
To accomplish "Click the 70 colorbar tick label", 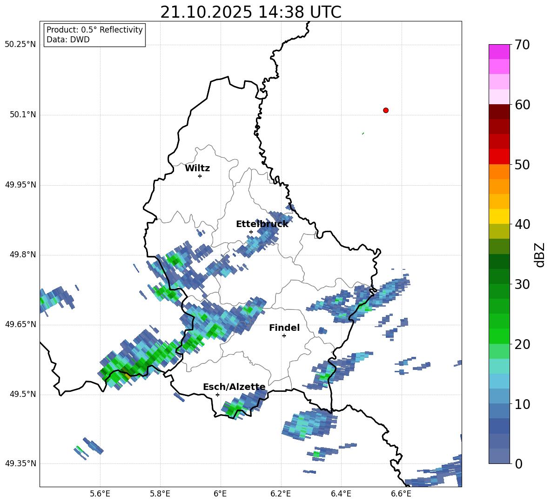I will pyautogui.click(x=522, y=45).
